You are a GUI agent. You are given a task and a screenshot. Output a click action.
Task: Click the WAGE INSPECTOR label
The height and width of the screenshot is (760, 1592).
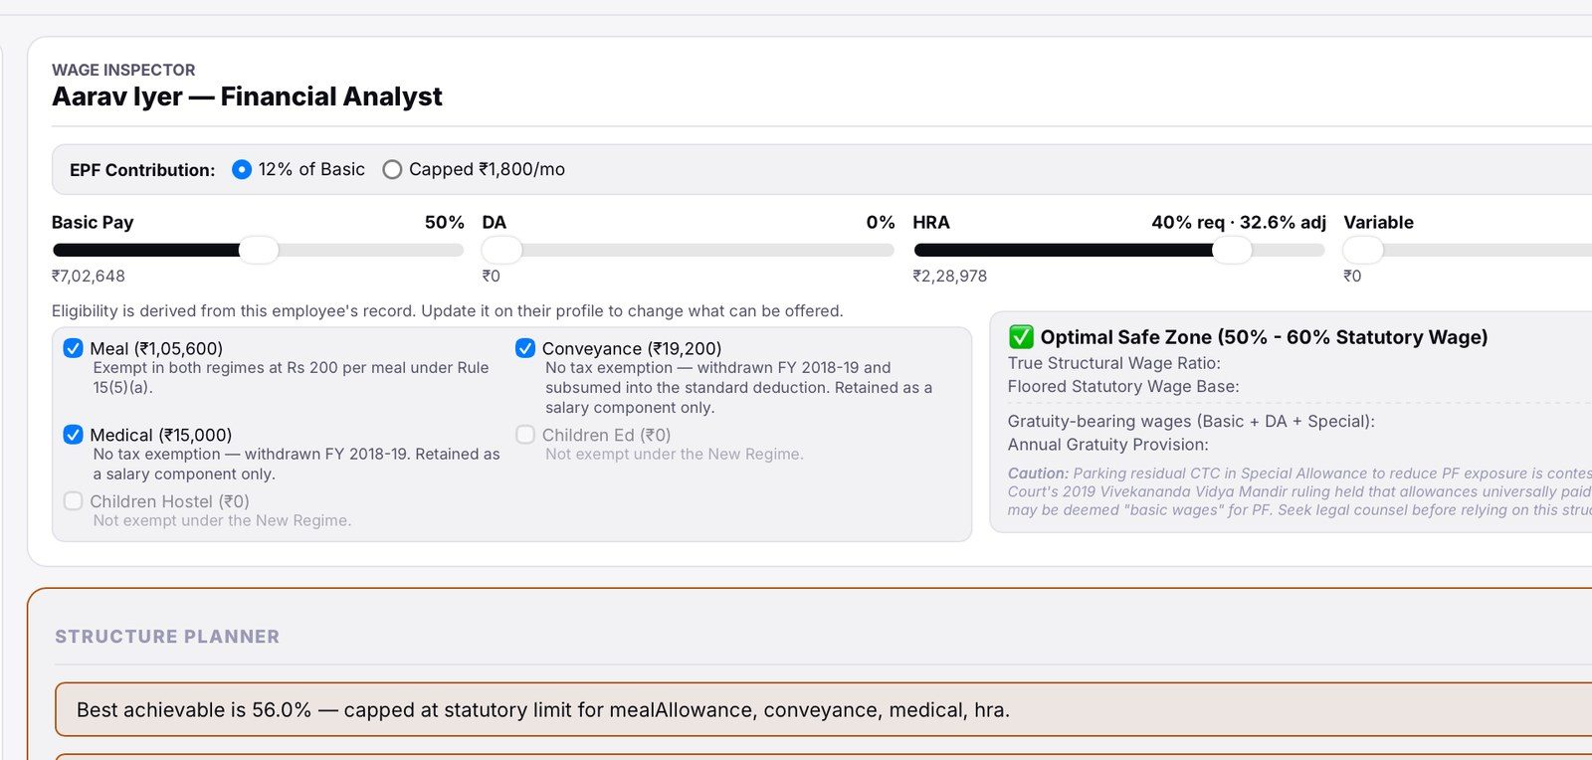pos(123,70)
